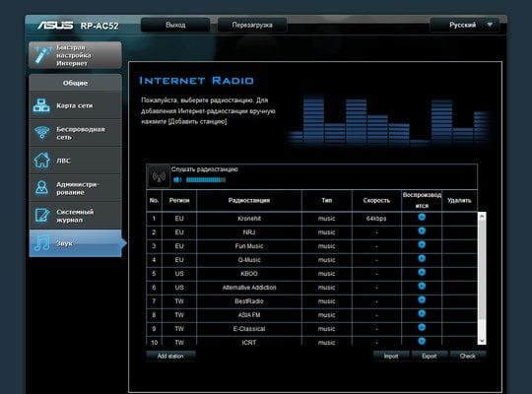Start playback of E-Classical station
The width and height of the screenshot is (532, 394).
coord(422,327)
